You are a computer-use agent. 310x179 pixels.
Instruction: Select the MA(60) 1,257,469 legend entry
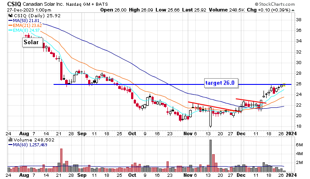[x=27, y=145]
